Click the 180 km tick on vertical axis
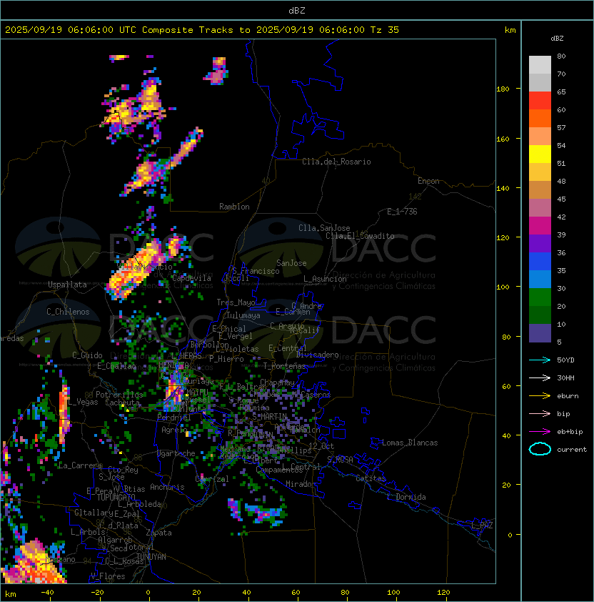The height and width of the screenshot is (602, 594). point(503,89)
